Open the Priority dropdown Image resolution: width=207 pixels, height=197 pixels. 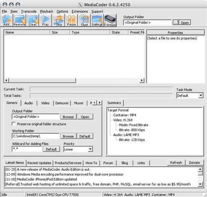click(90, 149)
